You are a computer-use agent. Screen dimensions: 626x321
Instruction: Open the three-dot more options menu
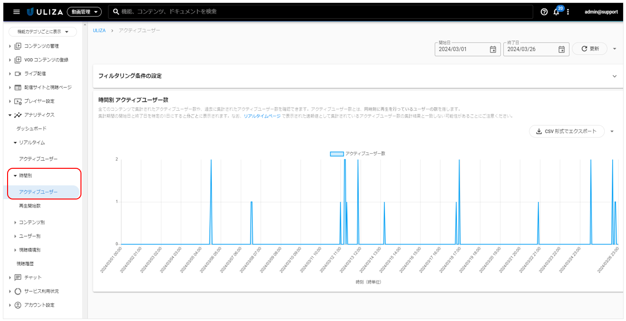568,12
